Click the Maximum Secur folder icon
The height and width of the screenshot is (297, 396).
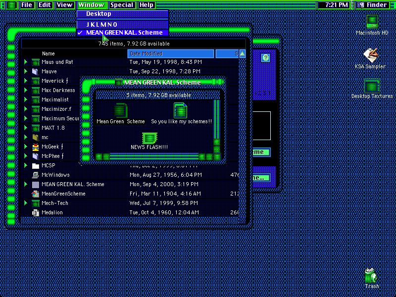35,118
